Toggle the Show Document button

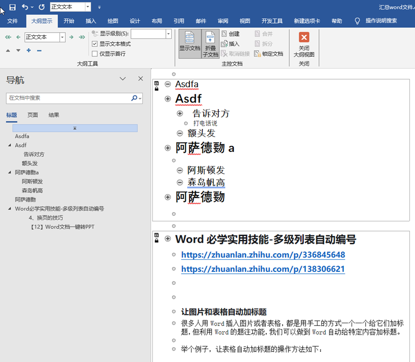[190, 44]
